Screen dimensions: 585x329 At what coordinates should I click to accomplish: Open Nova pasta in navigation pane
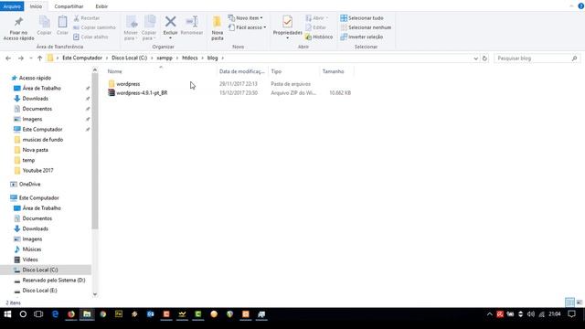click(x=35, y=150)
